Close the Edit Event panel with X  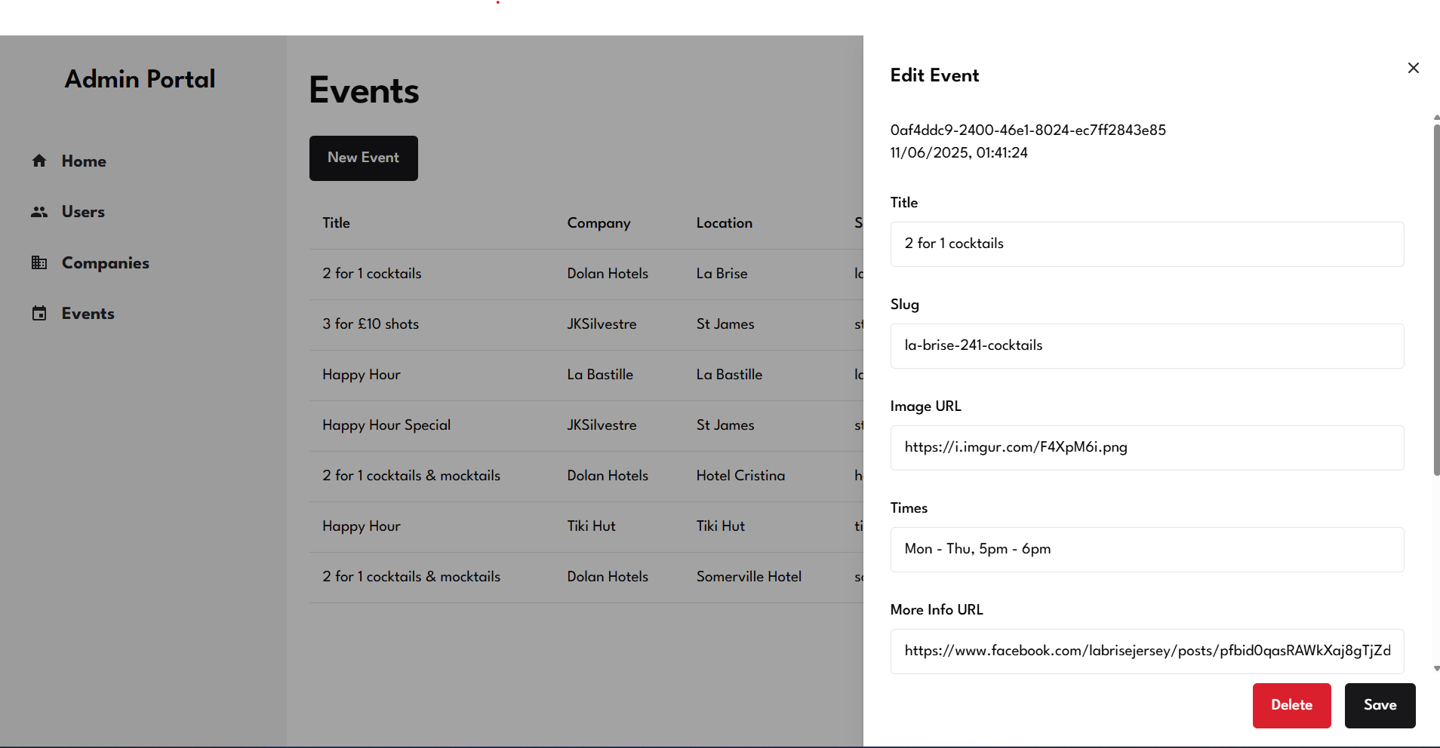tap(1413, 68)
